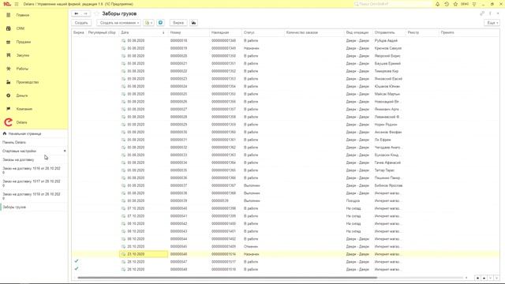Expand Создать на основании dropdown
505x284 pixels.
119,23
